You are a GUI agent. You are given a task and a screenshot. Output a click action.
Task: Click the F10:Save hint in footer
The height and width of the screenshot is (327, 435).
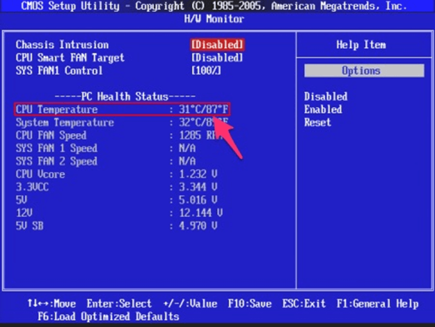click(x=250, y=303)
